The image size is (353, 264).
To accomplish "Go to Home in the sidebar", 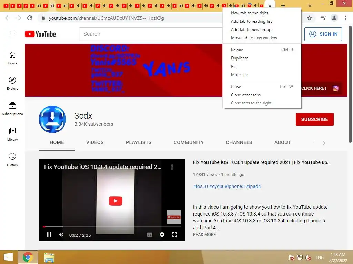I will [12, 58].
